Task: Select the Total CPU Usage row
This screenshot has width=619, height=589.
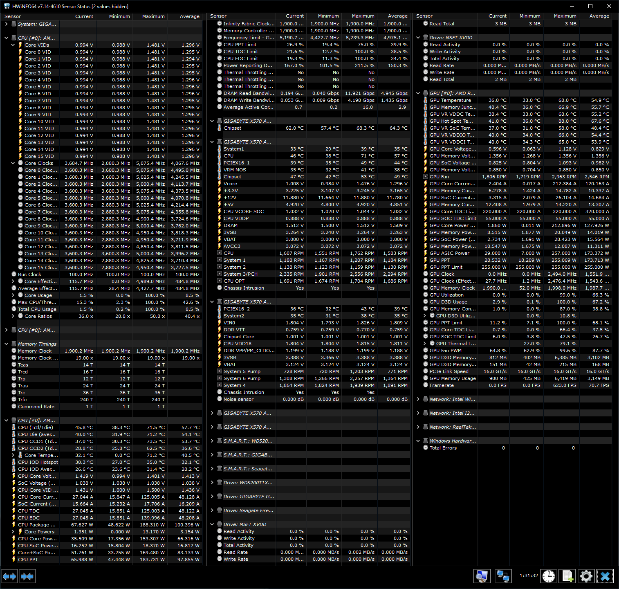Action: [x=102, y=309]
